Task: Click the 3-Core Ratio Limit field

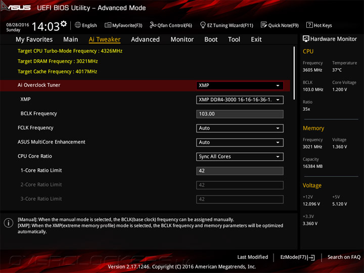Action: [240, 199]
